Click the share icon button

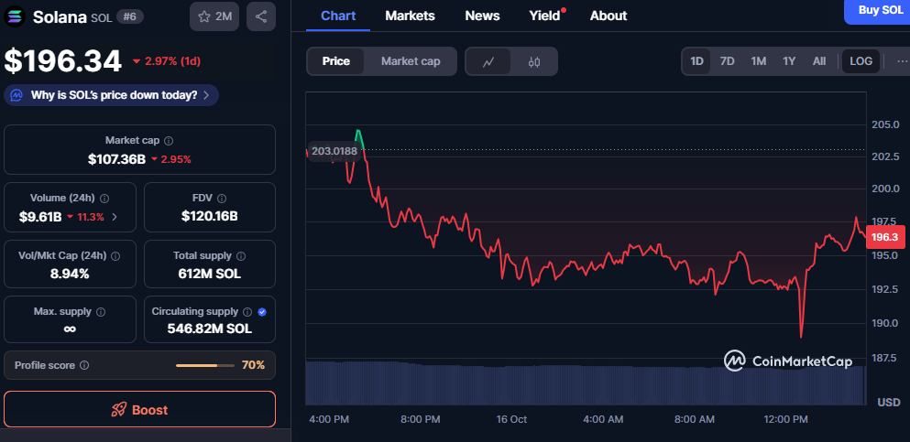click(x=261, y=16)
